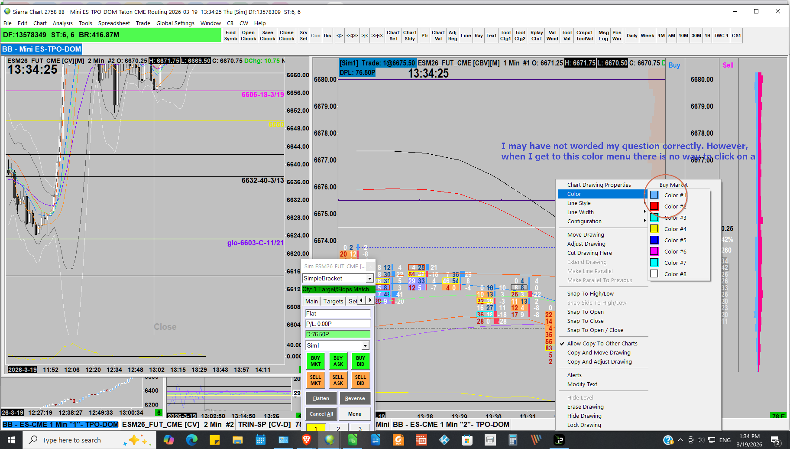Image resolution: width=790 pixels, height=449 pixels.
Task: Click the right tab-scroll arrow in trade window
Action: click(370, 300)
